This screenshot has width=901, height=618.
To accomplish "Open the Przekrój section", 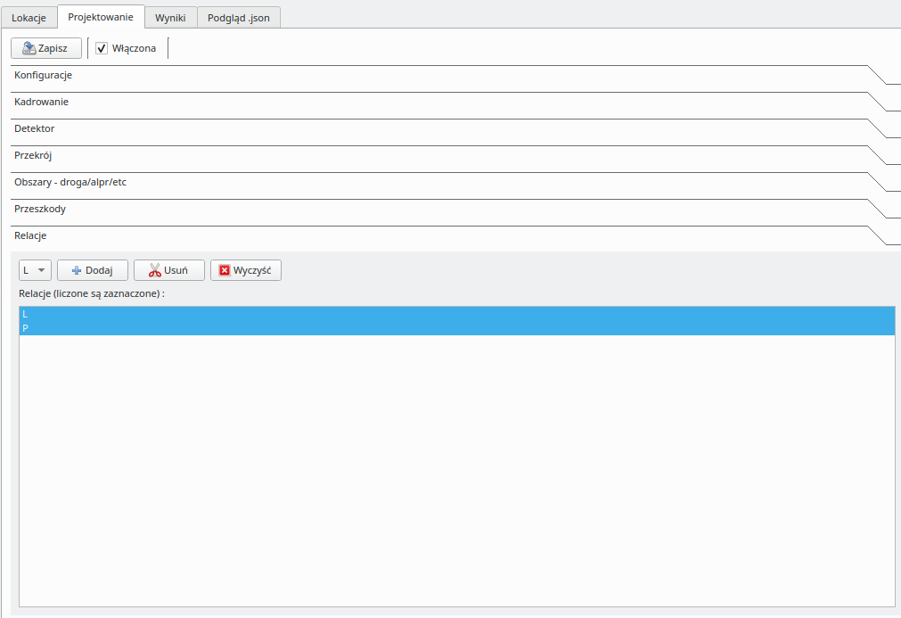I will tap(33, 156).
